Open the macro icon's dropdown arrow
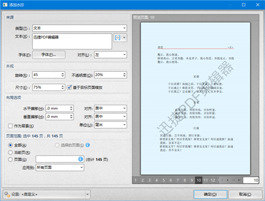Viewport: 265px width, 201px height. click(124, 38)
